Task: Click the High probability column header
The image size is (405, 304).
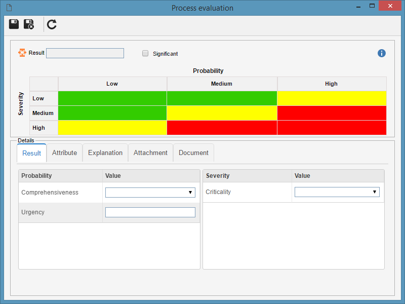Action: pos(332,84)
